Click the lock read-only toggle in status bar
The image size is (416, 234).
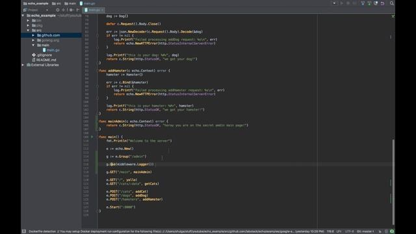[x=380, y=231]
